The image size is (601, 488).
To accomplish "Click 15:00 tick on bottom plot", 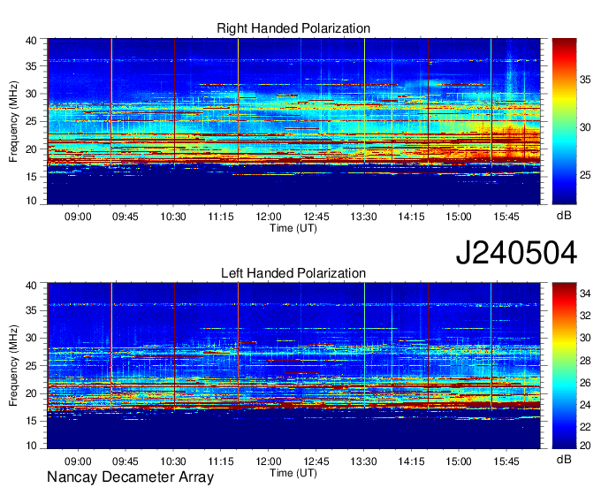I will click(459, 461).
